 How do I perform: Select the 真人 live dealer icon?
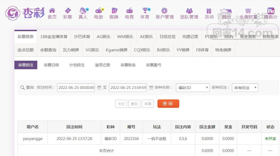83,11
